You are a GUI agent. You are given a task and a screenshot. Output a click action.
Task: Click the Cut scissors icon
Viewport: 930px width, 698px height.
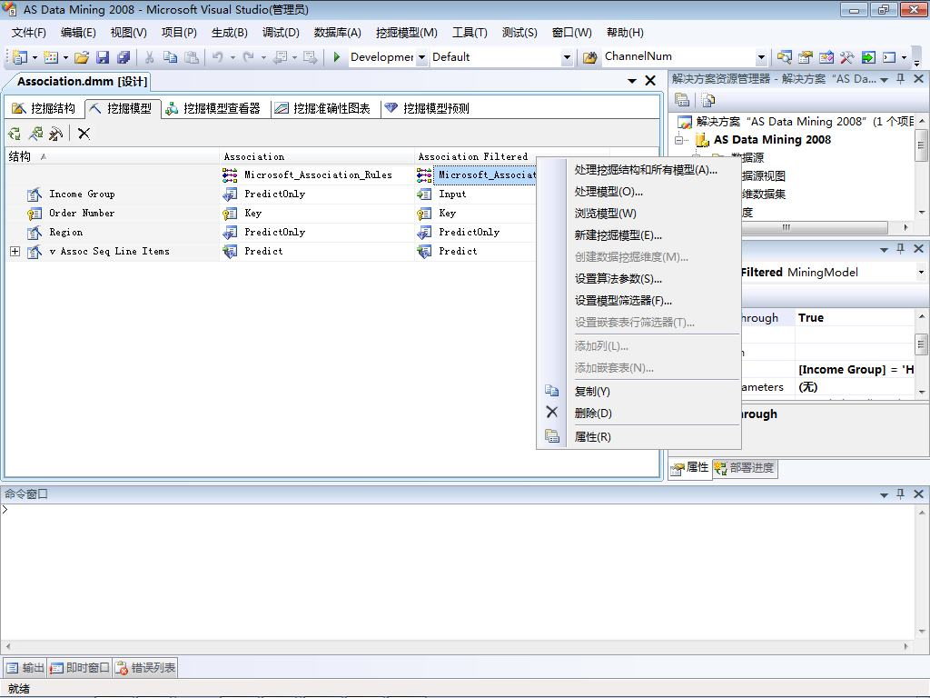(150, 57)
